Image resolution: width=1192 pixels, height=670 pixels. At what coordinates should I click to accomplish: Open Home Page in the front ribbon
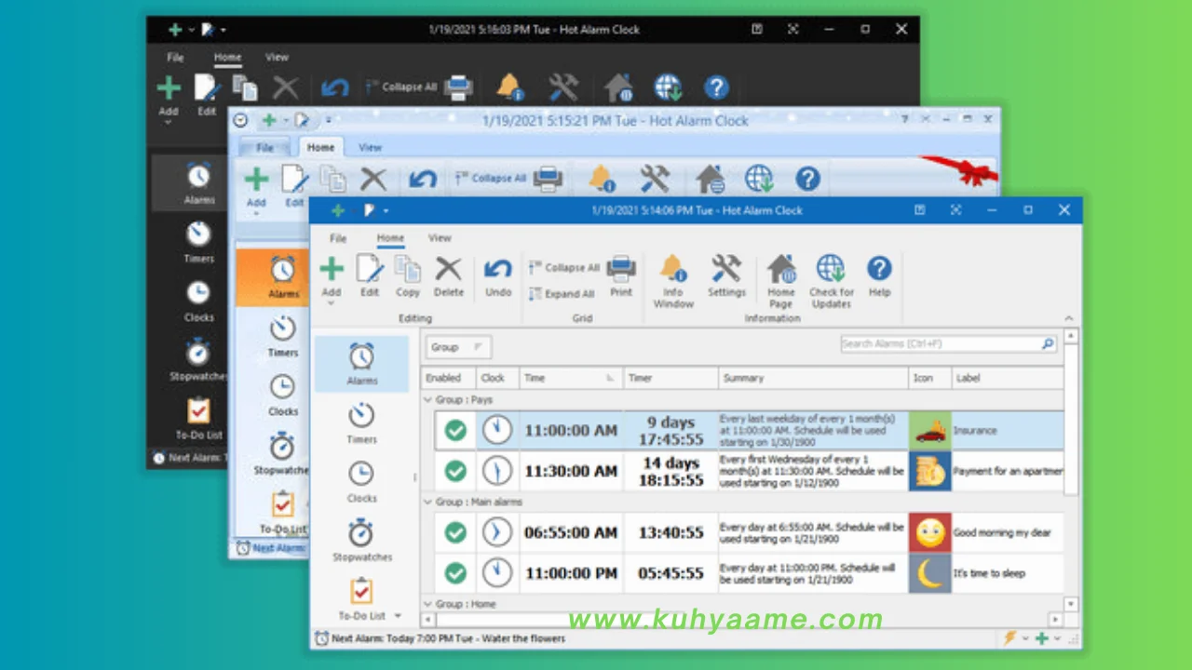coord(780,282)
